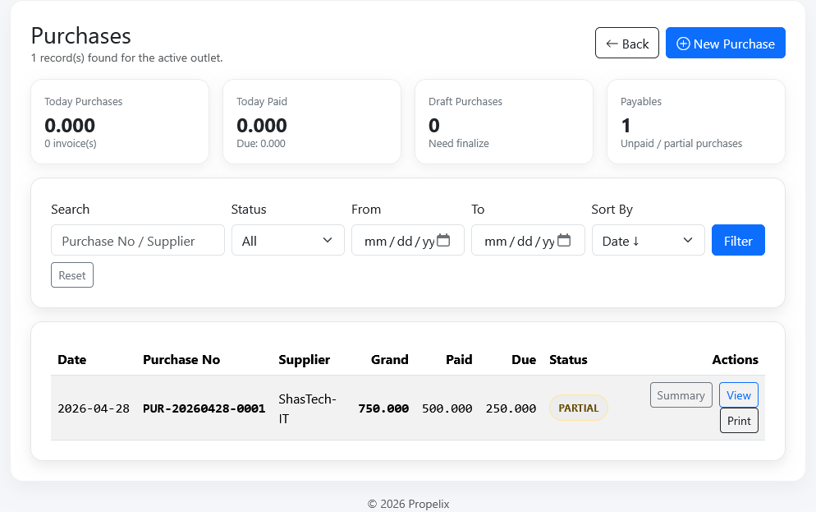
Task: Click the © 2026 Propelix footer text
Action: click(408, 504)
